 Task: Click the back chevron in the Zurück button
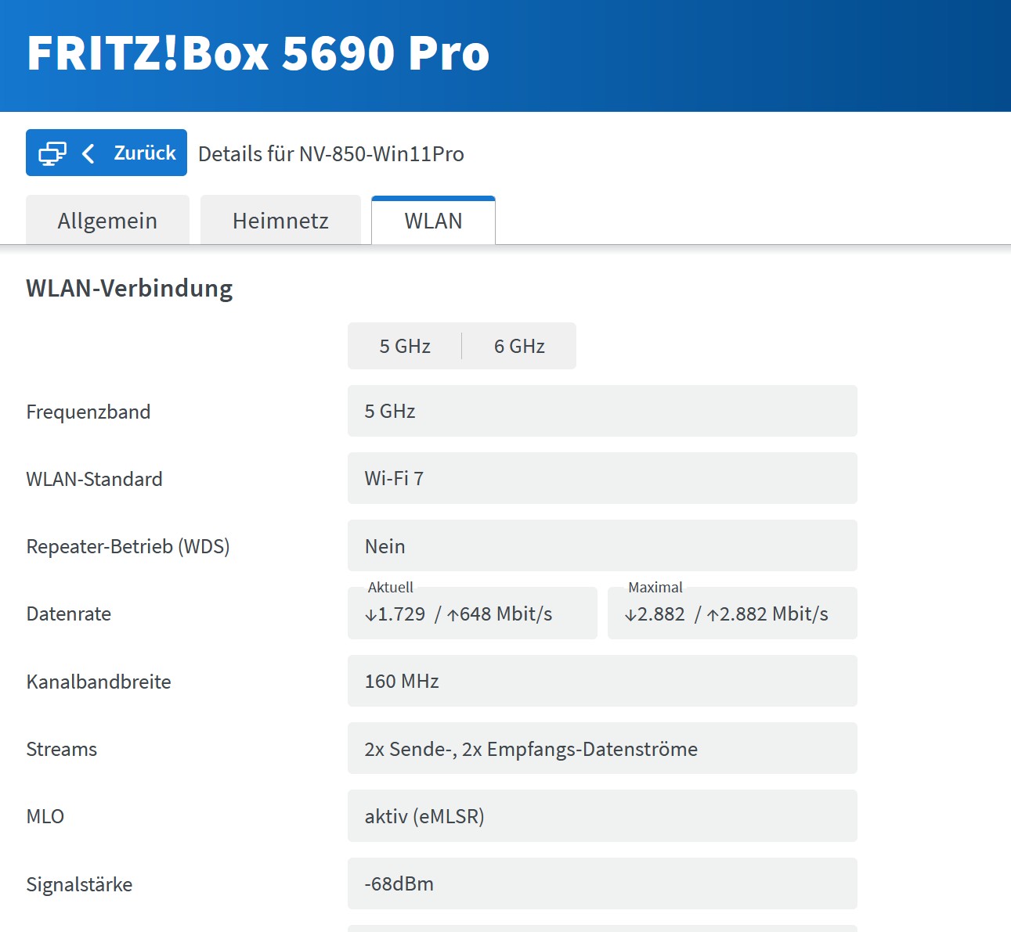coord(88,152)
